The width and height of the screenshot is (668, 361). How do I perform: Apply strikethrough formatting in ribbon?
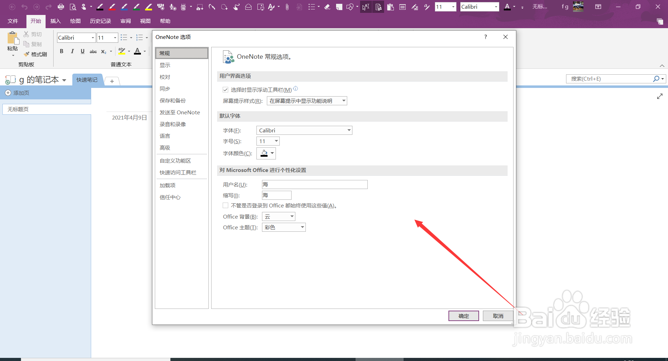[x=93, y=51]
